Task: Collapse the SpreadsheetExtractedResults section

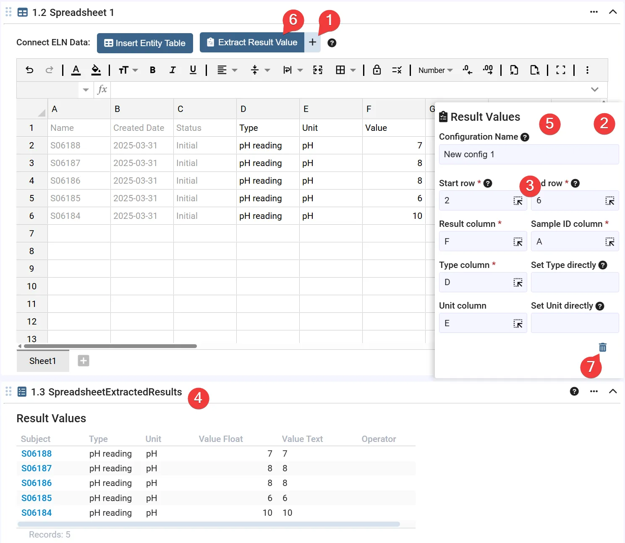Action: pos(612,391)
